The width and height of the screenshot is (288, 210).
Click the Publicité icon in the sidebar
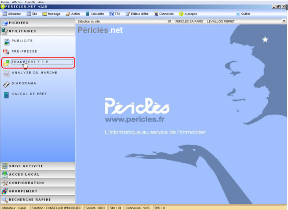click(x=6, y=41)
